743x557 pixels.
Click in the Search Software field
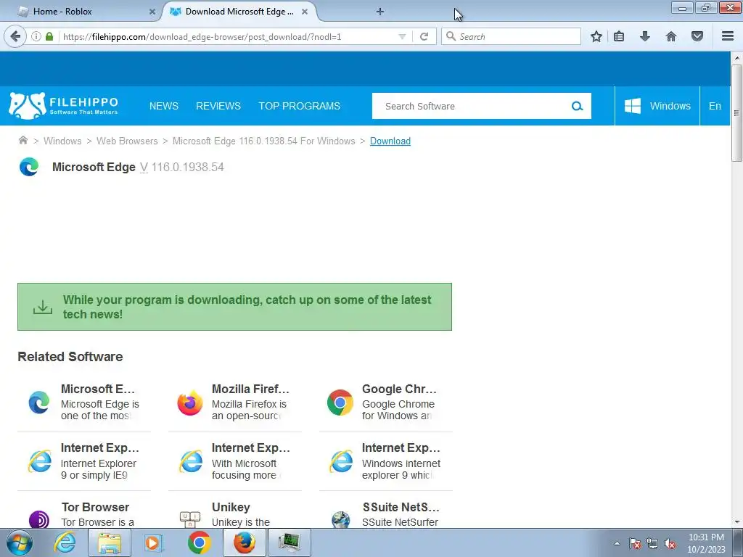(472, 106)
